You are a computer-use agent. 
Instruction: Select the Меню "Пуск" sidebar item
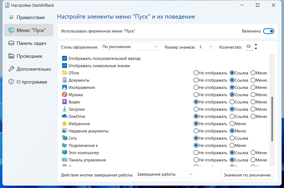[x=29, y=30]
